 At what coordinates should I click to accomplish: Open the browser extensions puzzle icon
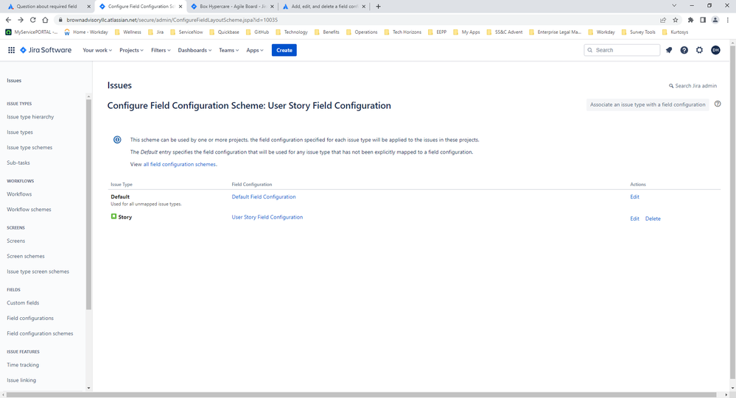coord(690,20)
